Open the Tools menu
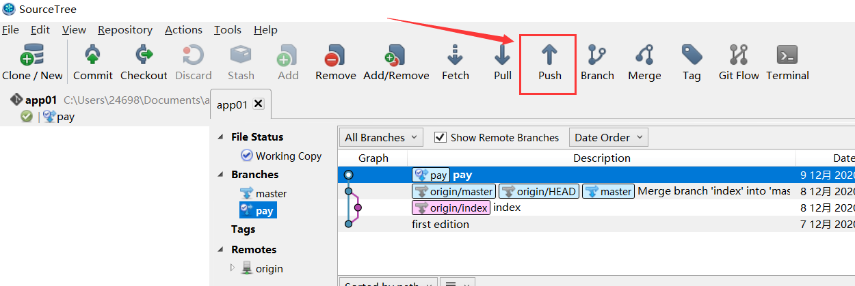 pyautogui.click(x=228, y=29)
